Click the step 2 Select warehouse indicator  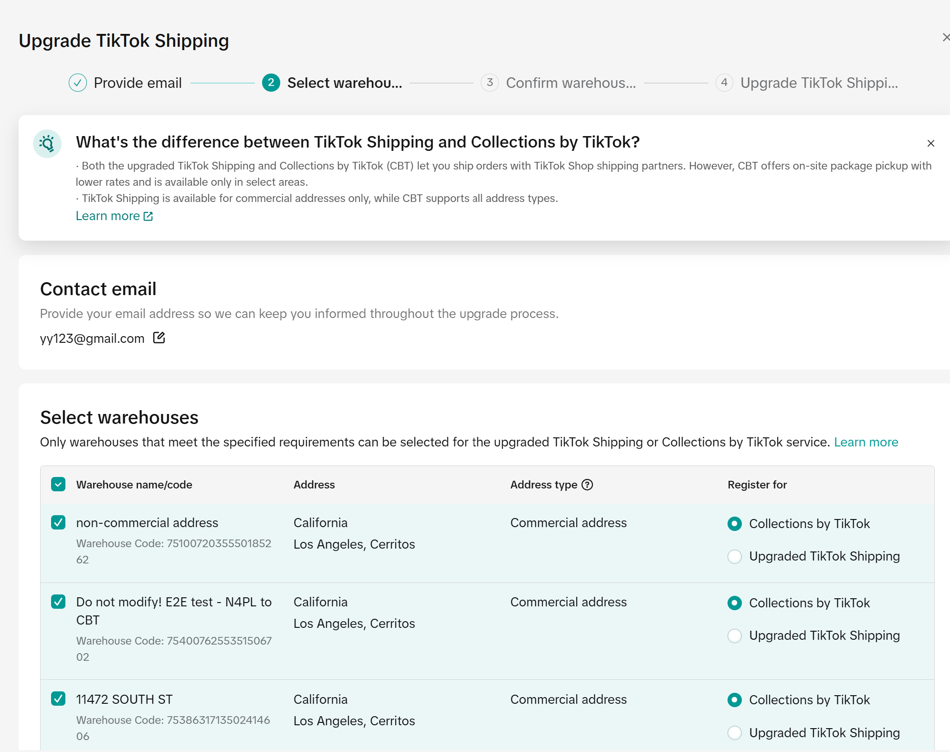point(271,83)
